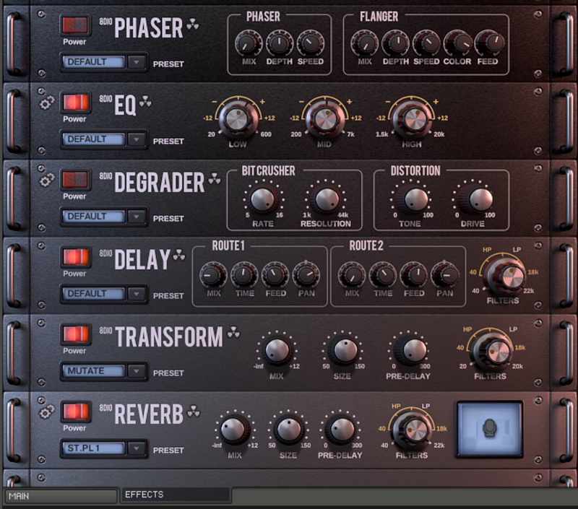Click the radiation icon beside TRANSFORM title
578x509 pixels.
pyautogui.click(x=233, y=332)
